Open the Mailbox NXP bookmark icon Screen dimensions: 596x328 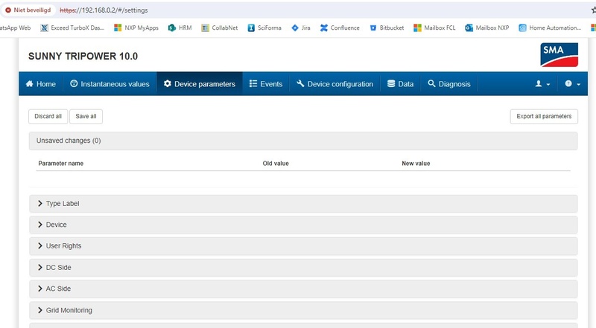(x=469, y=28)
